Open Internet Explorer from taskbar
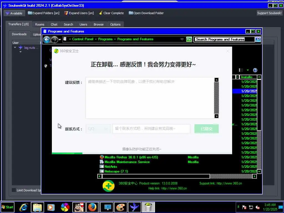284x213 pixels. 24,207
